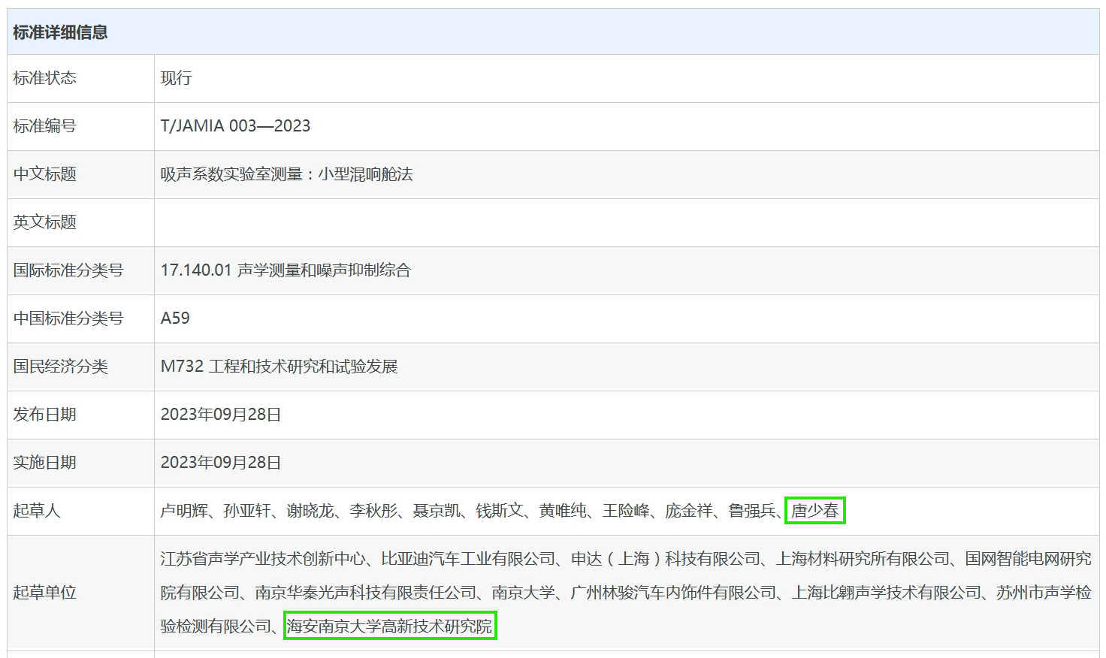Click the empty 英文标题 value cell
Screen dimensions: 1106x658
pos(626,222)
